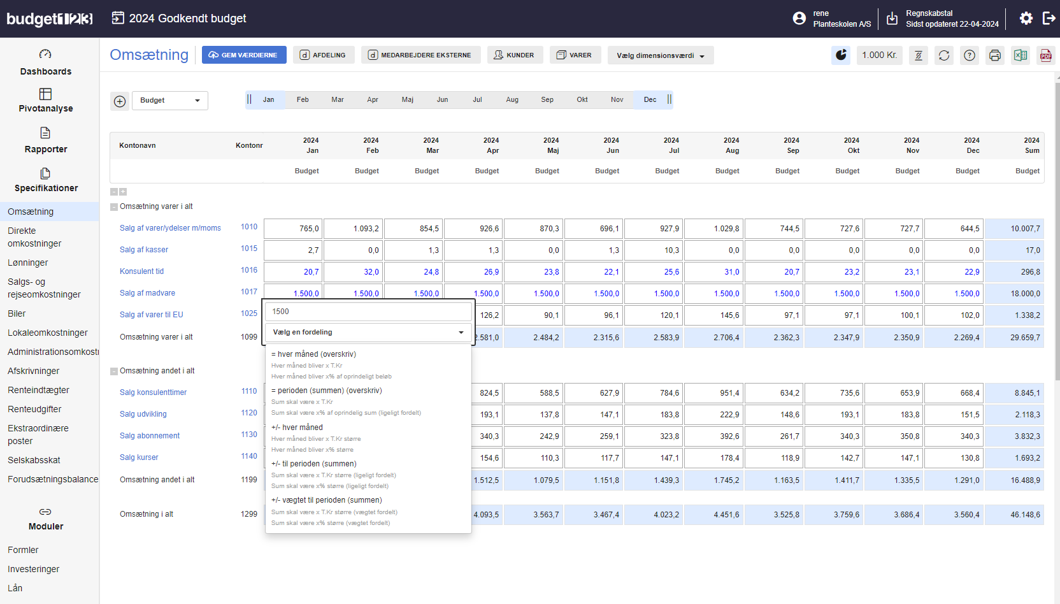Print the Omsætning budget table
Screen dimensions: 1060x604
[x=995, y=55]
